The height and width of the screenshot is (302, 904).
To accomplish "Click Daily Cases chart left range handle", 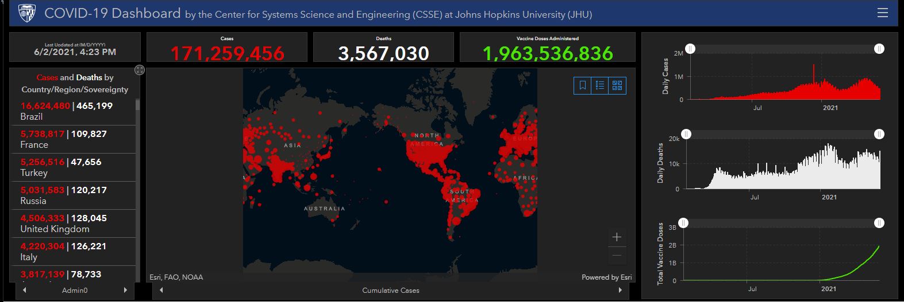I will pos(691,49).
